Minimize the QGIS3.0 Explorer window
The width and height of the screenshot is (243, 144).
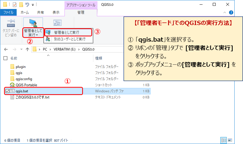201,5
